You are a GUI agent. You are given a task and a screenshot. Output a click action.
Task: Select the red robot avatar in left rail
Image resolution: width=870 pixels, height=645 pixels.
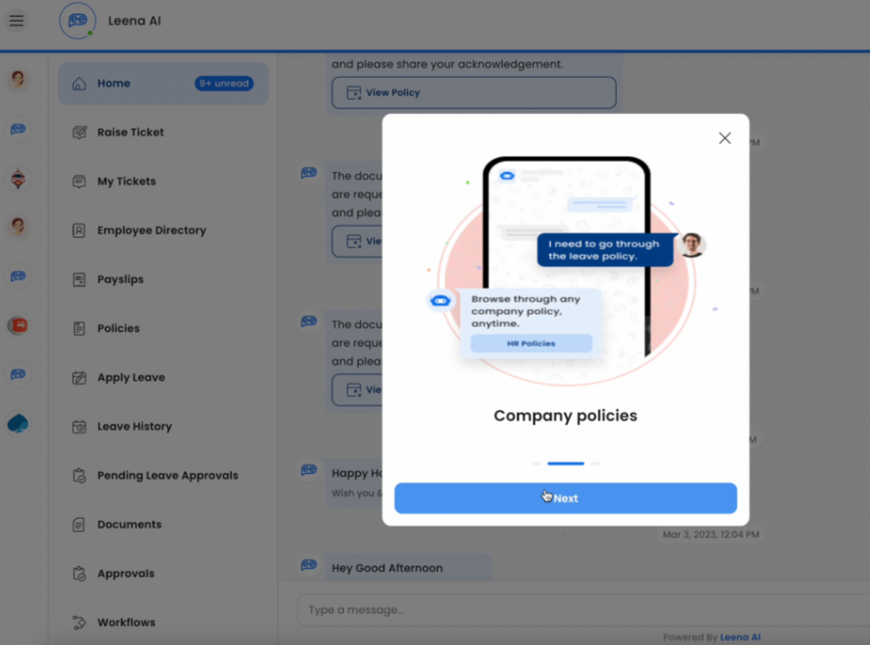point(18,179)
